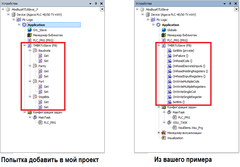Click Device icon in ModbusRTUSlave_3 tree

(14, 15)
